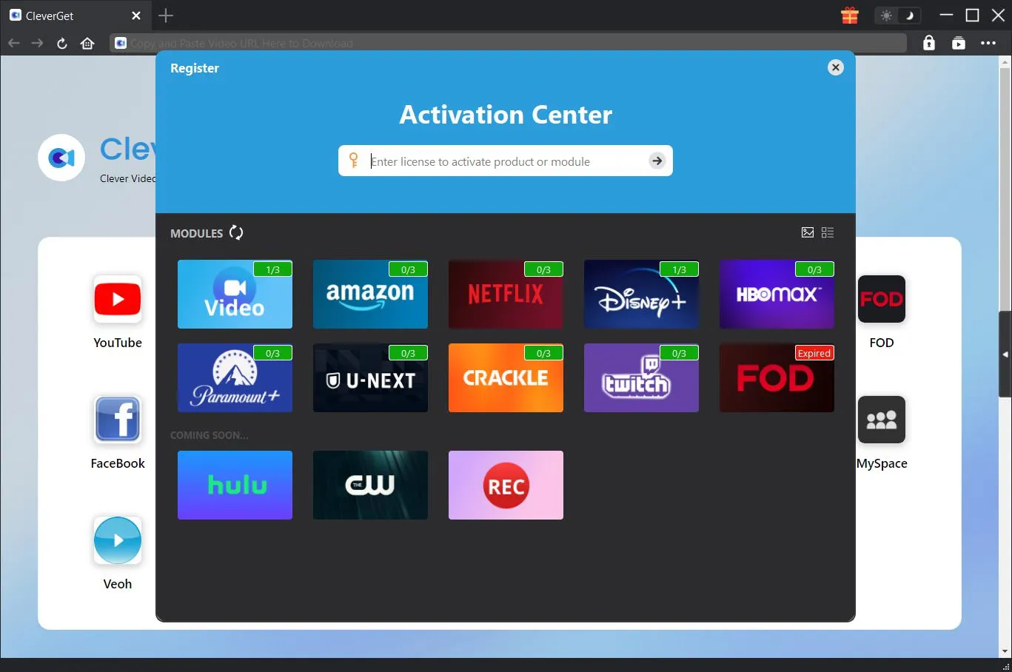The height and width of the screenshot is (672, 1012).
Task: Expand the collapsed right side panel
Action: [x=1005, y=355]
